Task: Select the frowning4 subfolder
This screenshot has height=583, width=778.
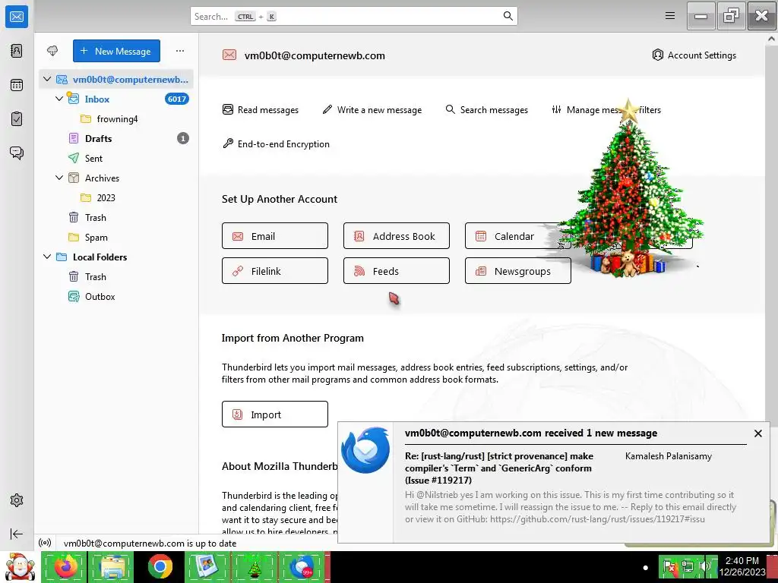Action: point(116,119)
